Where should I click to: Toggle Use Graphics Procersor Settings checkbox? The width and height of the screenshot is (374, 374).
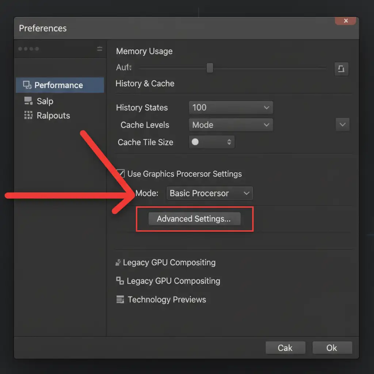[121, 173]
